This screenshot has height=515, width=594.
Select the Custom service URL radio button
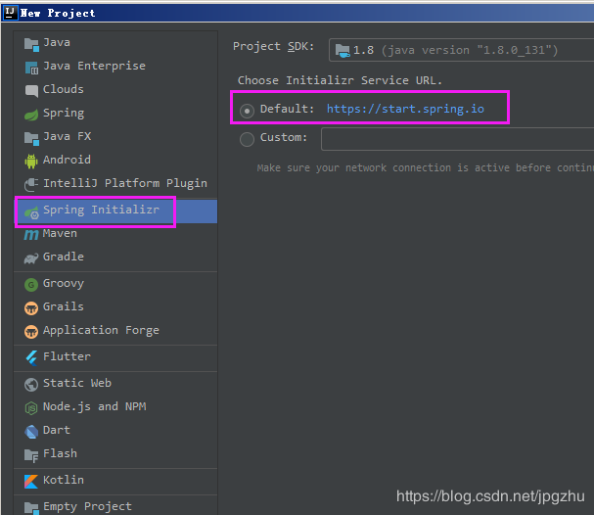(x=247, y=139)
